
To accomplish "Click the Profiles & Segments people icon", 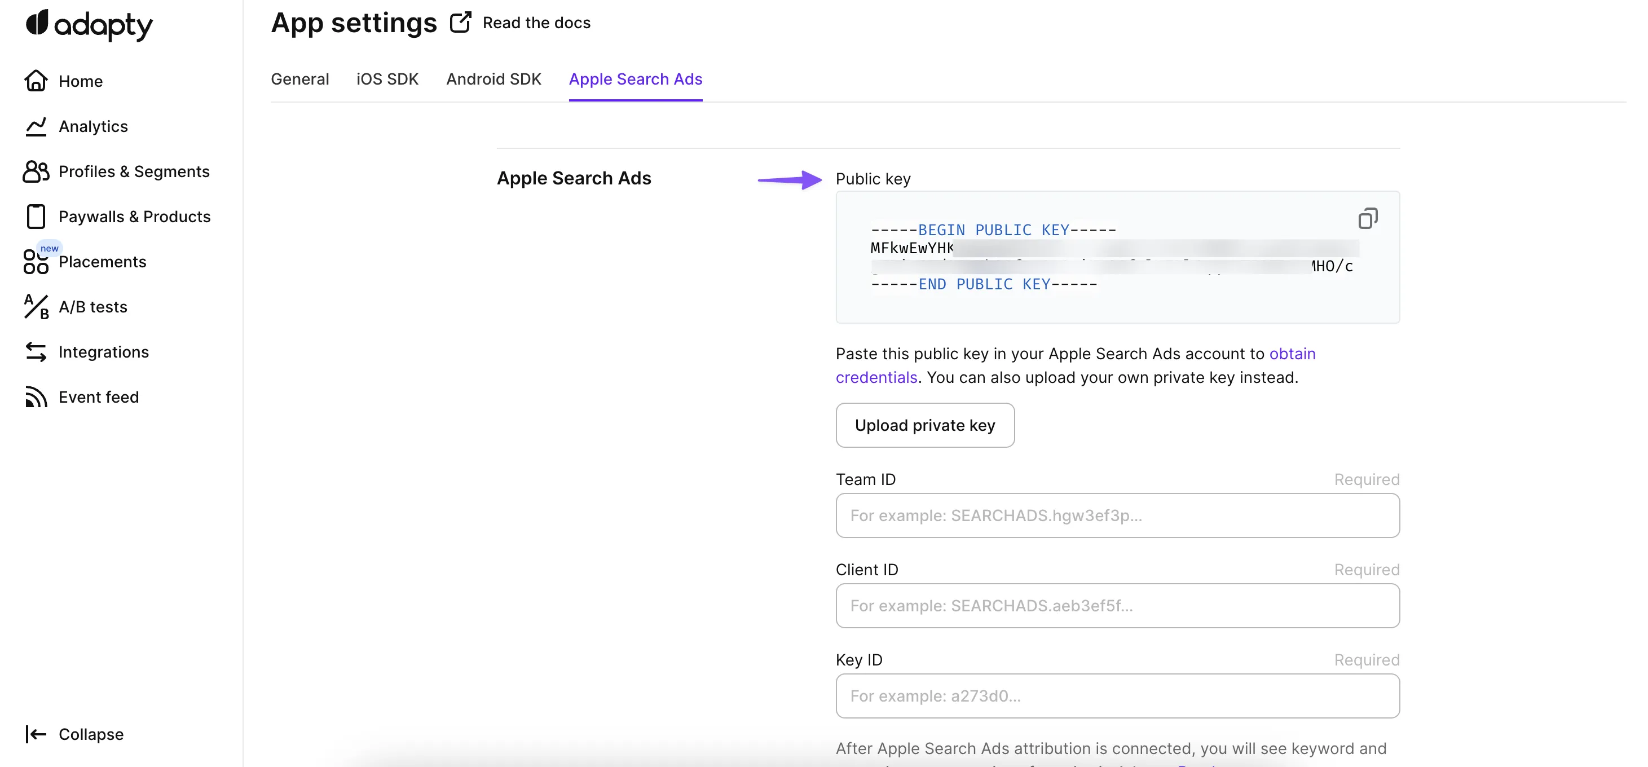I will 36,171.
